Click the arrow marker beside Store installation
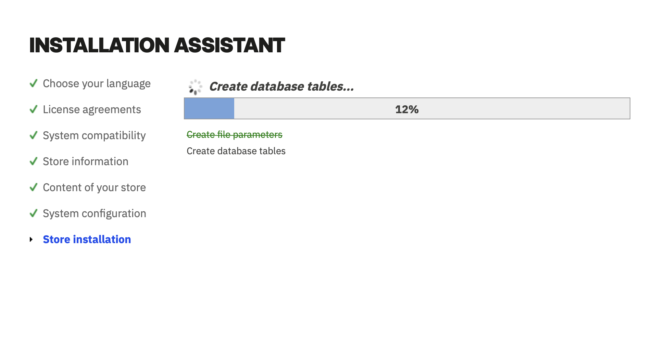 (x=31, y=239)
